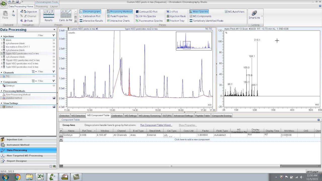
Task: Pin the blank injection row
Action: [54, 40]
